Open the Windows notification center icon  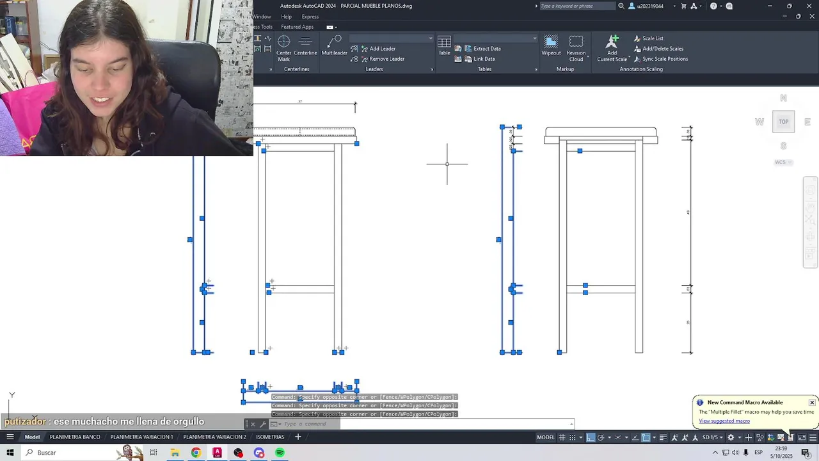click(806, 453)
